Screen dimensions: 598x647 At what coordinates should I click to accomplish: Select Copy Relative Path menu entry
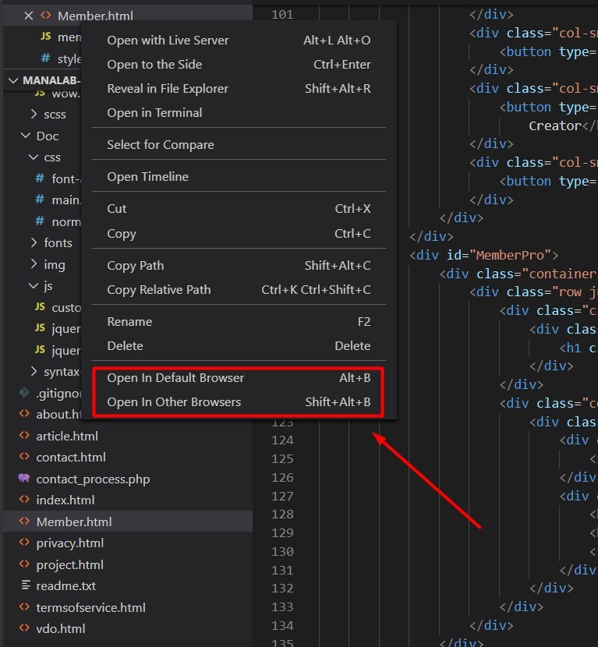[158, 290]
